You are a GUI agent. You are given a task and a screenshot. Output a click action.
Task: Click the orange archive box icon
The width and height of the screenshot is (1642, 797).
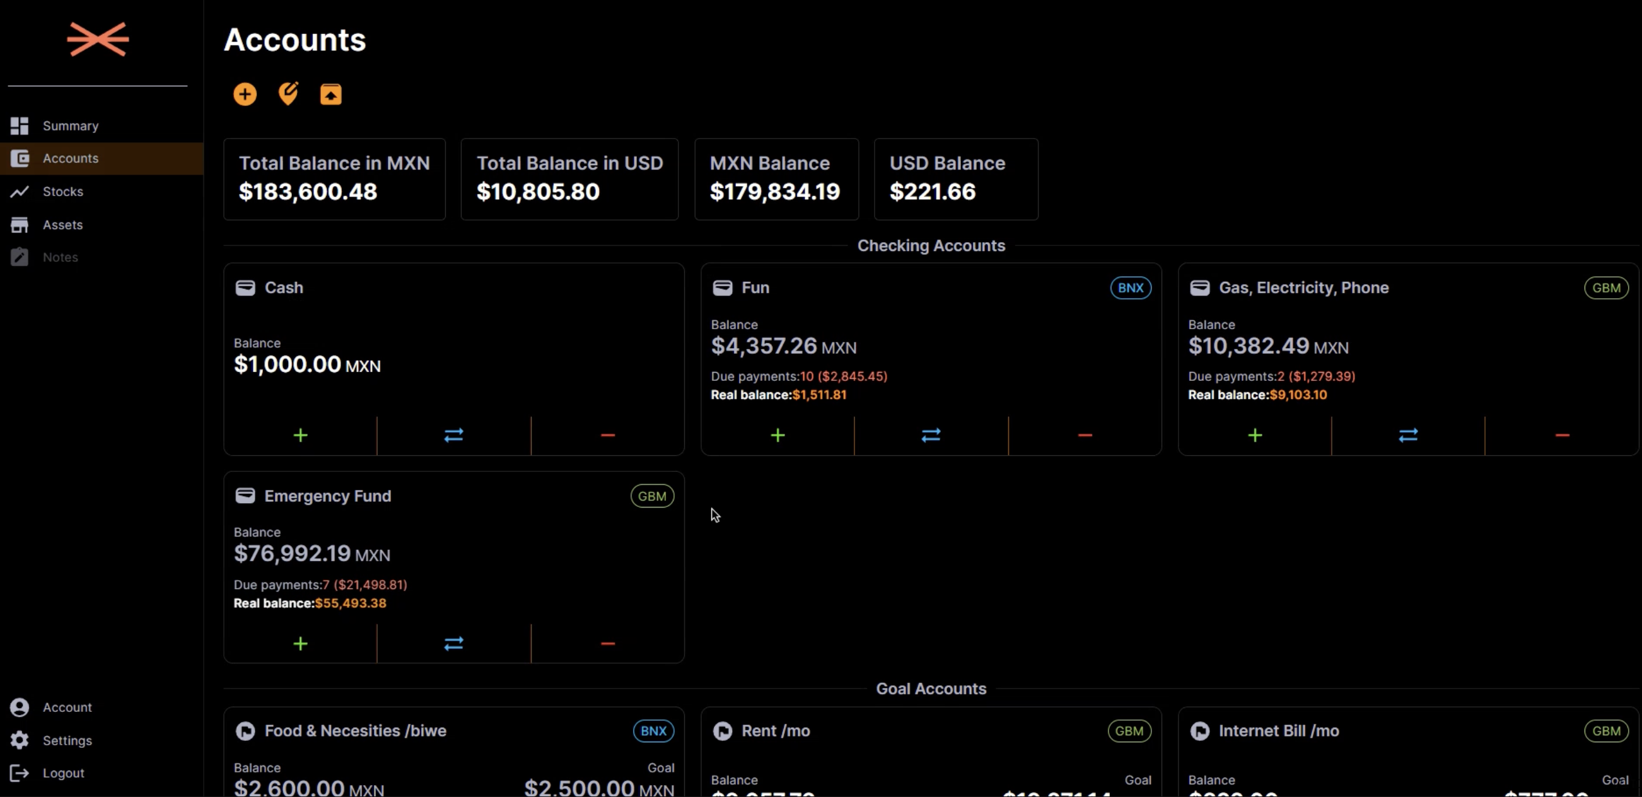tap(330, 95)
